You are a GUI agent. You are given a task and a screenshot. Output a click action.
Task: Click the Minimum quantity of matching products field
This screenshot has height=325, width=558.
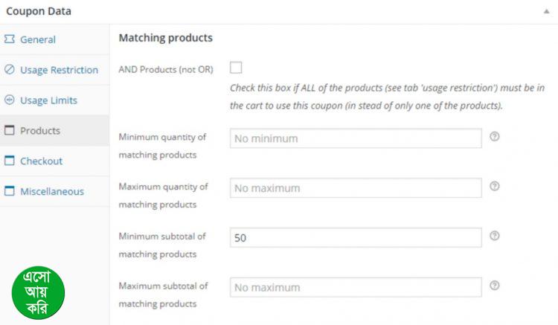(356, 138)
